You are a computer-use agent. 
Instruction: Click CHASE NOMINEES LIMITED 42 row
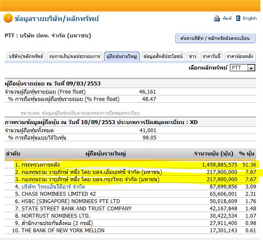click(131, 194)
